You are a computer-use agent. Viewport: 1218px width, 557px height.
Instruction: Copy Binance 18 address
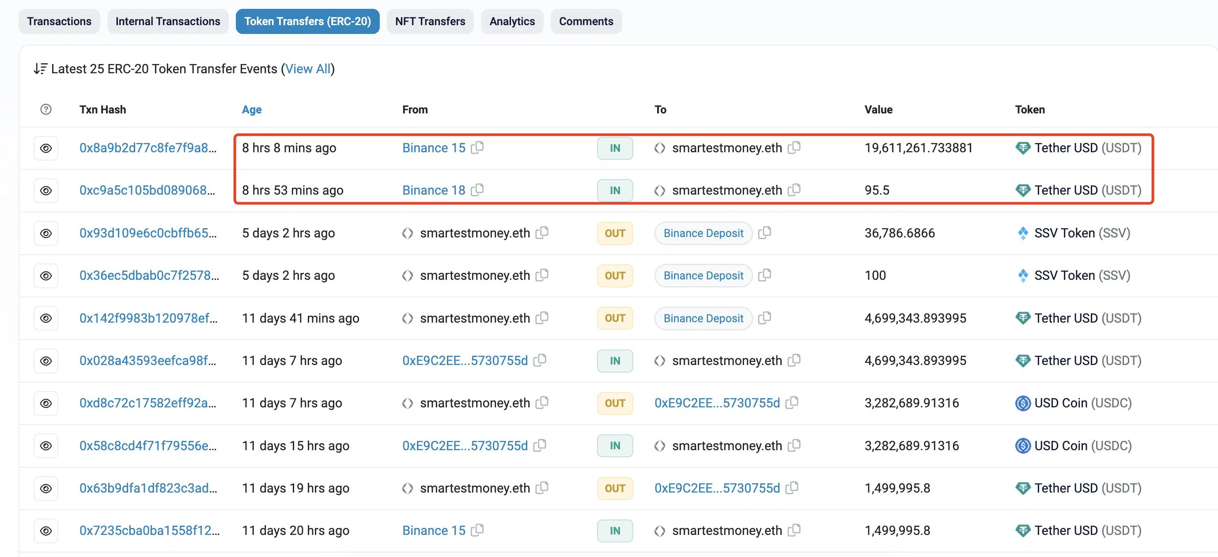click(x=477, y=190)
